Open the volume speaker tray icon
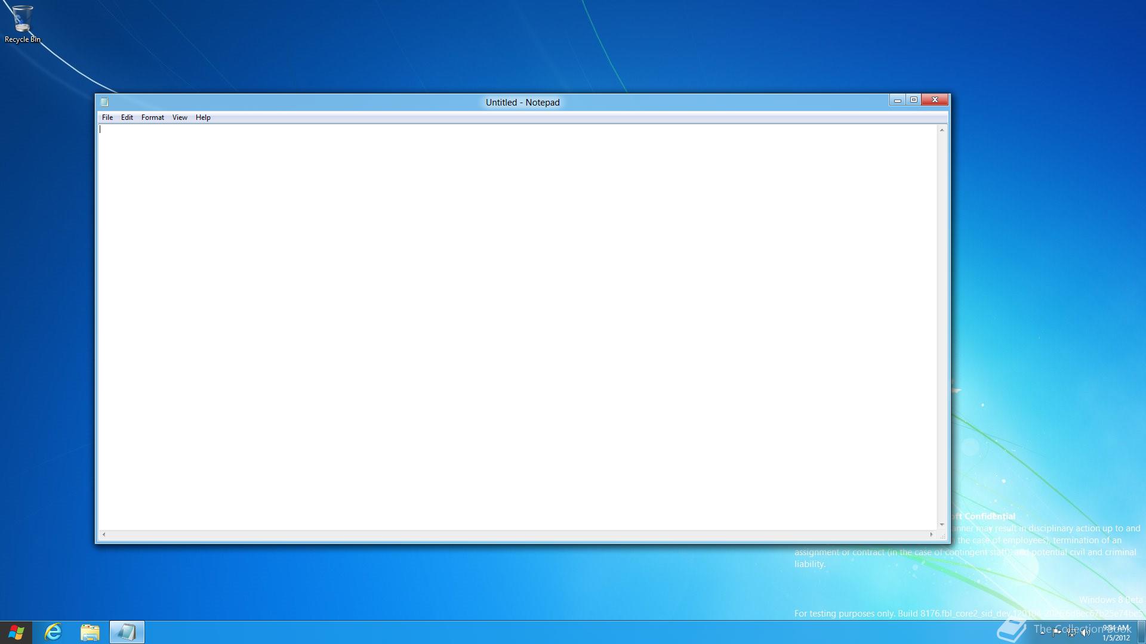The image size is (1146, 644). click(x=1085, y=633)
